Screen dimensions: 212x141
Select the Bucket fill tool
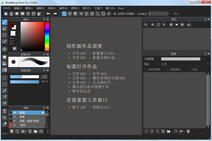tap(5, 63)
